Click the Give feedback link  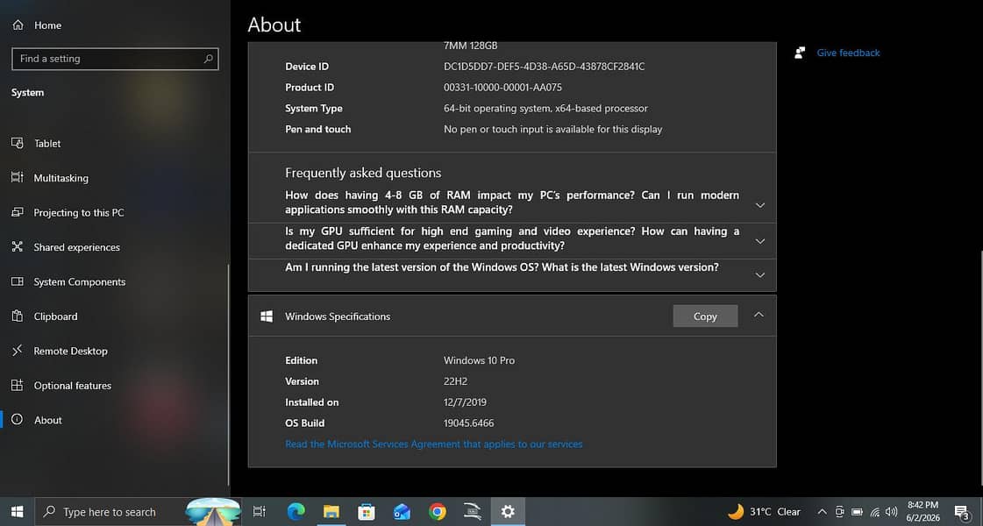(848, 53)
